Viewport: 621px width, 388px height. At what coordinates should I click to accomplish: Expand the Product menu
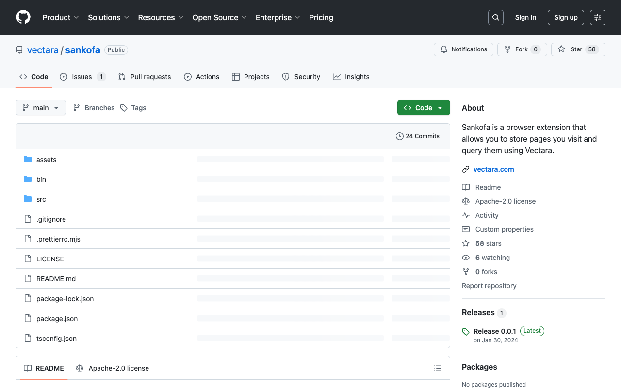61,17
